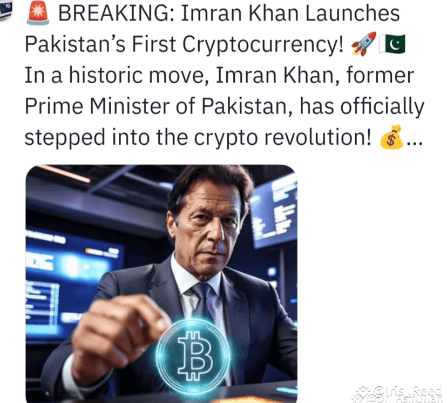Click the money bag emoji
The height and width of the screenshot is (403, 447).
pyautogui.click(x=392, y=137)
